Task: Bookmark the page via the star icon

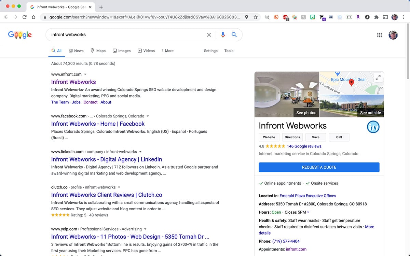Action: (256, 17)
